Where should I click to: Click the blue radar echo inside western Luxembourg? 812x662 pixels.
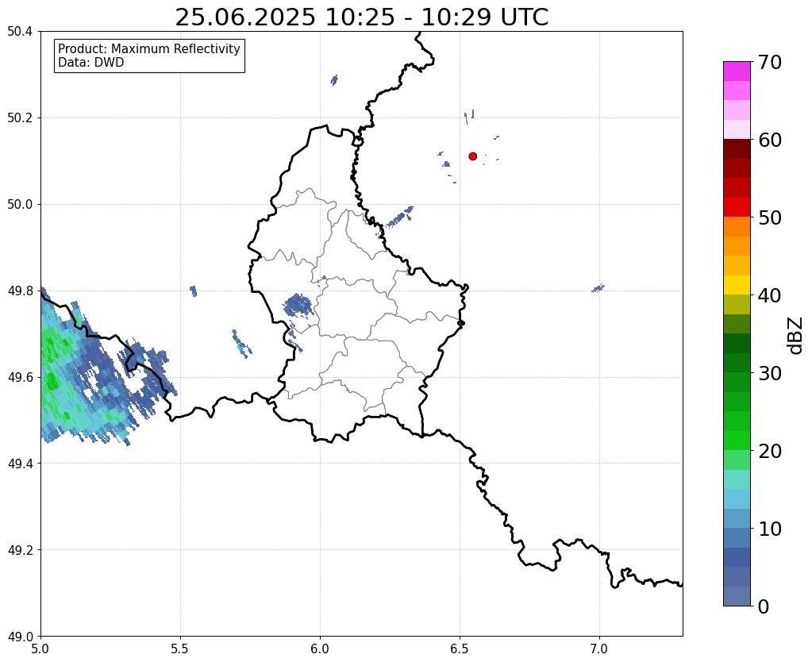(x=298, y=305)
